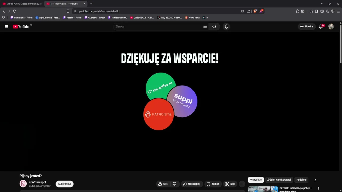Screen dimensions: 342x192
Task: Open Brave Shields lion icon
Action: (x=255, y=11)
